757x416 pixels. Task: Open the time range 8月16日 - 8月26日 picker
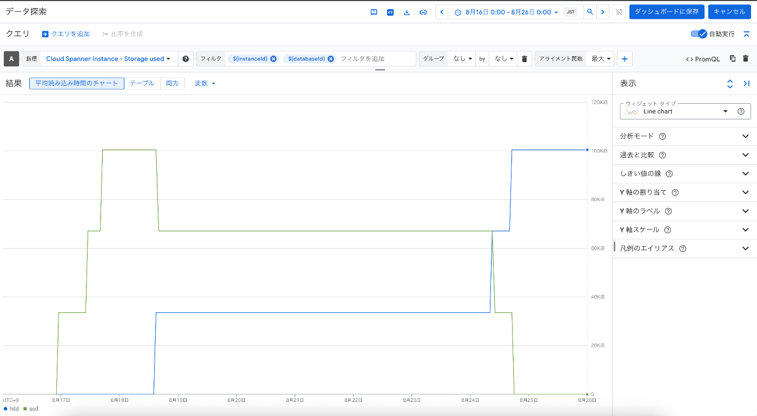click(x=506, y=12)
